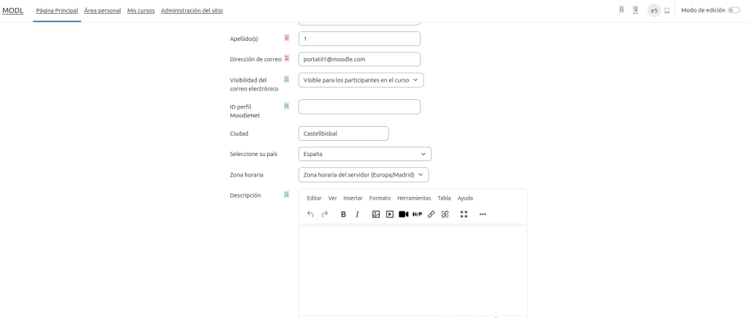Expand the Seleccione su país dropdown
The height and width of the screenshot is (318, 749).
click(364, 154)
